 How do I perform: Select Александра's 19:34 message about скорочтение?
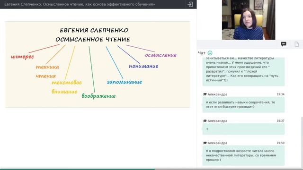(x=243, y=104)
